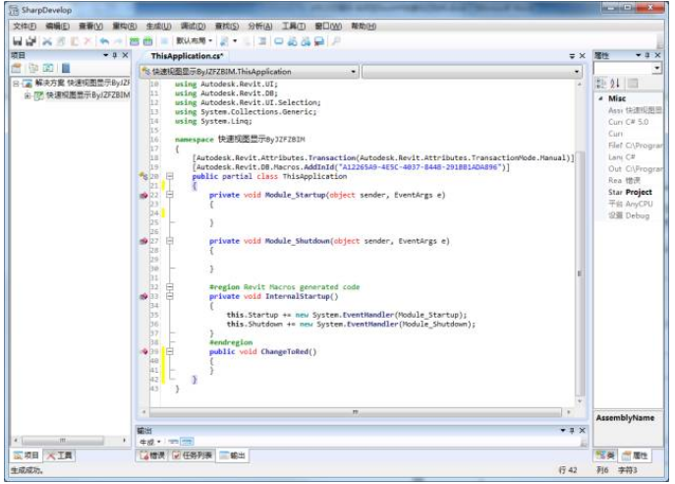
Task: Click the property pages icon in properties panel
Action: pyautogui.click(x=633, y=84)
